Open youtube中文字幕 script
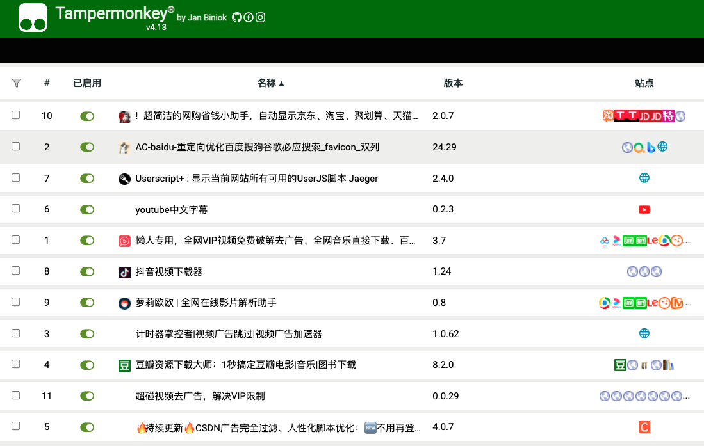 pyautogui.click(x=172, y=209)
